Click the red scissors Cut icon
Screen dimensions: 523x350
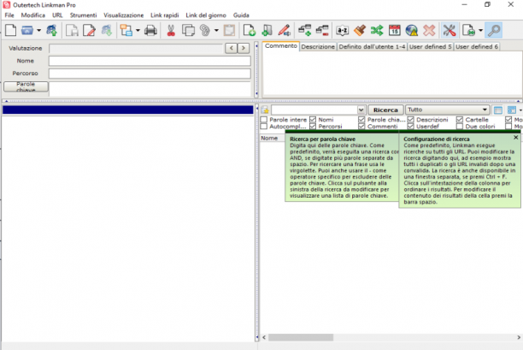[x=171, y=31]
